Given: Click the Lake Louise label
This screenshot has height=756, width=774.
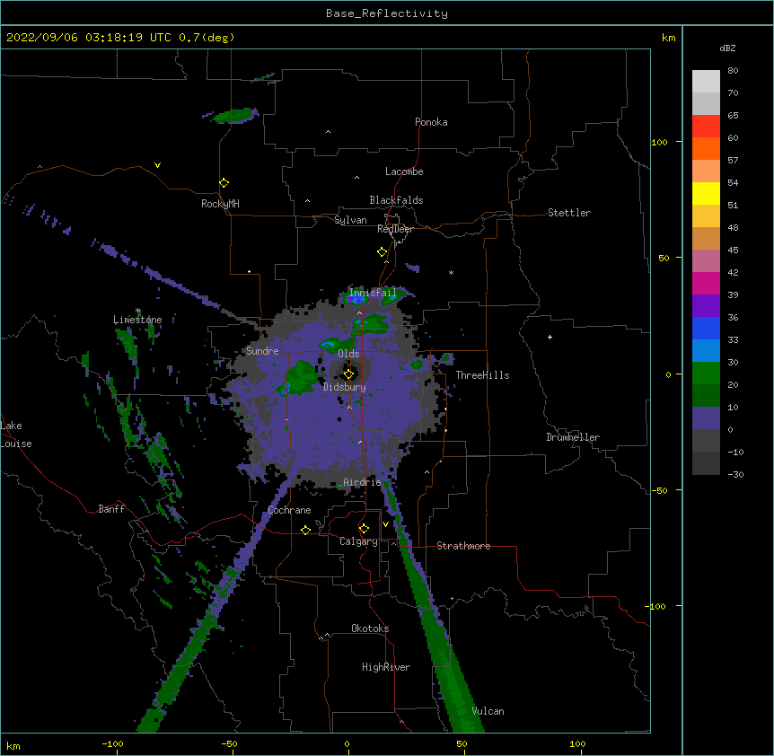Looking at the screenshot, I should (x=16, y=435).
